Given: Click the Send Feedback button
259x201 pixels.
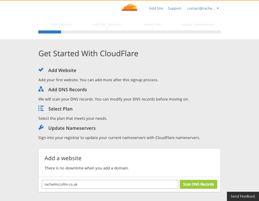Looking at the screenshot, I should click(x=243, y=196).
